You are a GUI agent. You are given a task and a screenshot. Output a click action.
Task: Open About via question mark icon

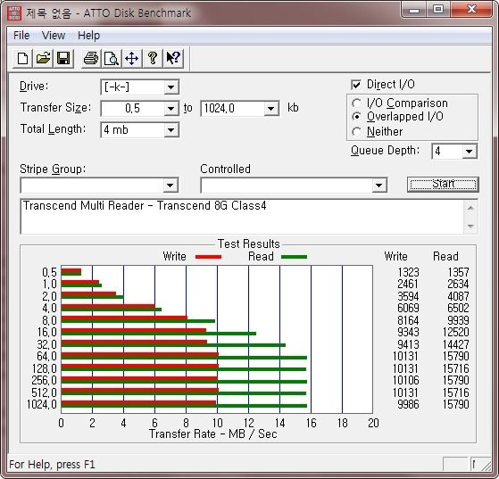153,59
